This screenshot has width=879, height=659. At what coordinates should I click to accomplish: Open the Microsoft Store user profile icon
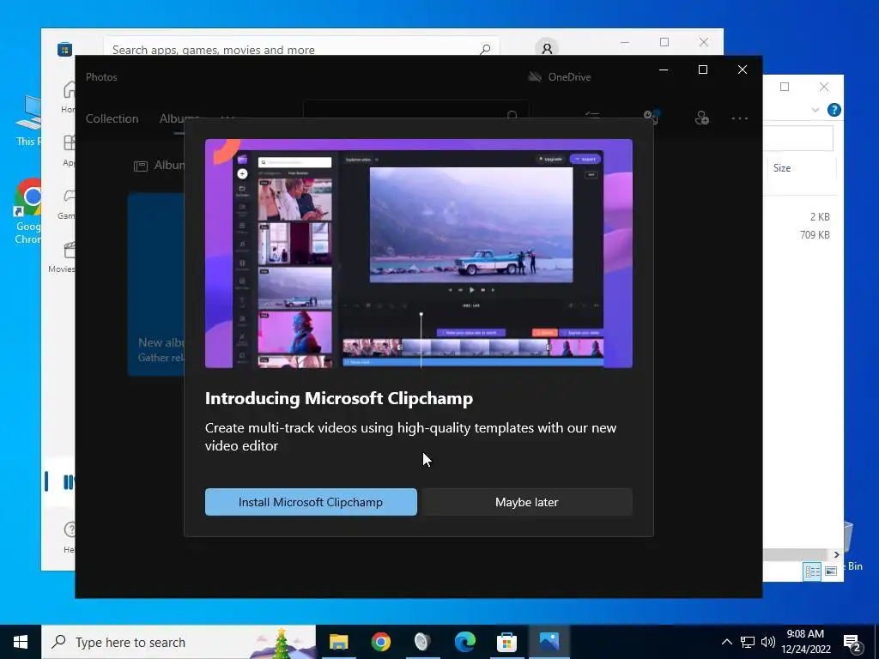point(547,48)
